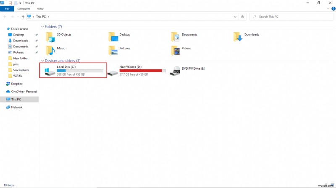
Task: Open the Videos folder icon
Action: (x=176, y=51)
